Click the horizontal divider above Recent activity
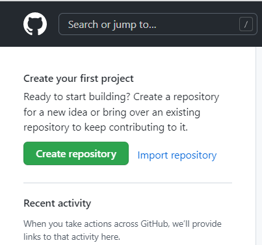 coord(127,183)
